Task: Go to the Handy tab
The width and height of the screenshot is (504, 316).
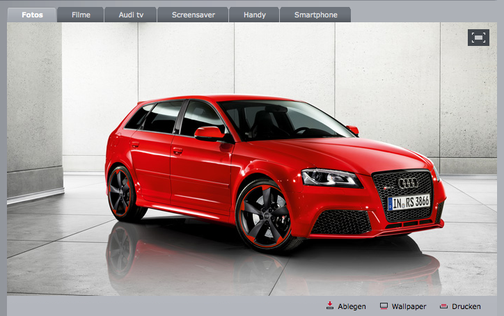Action: tap(254, 15)
